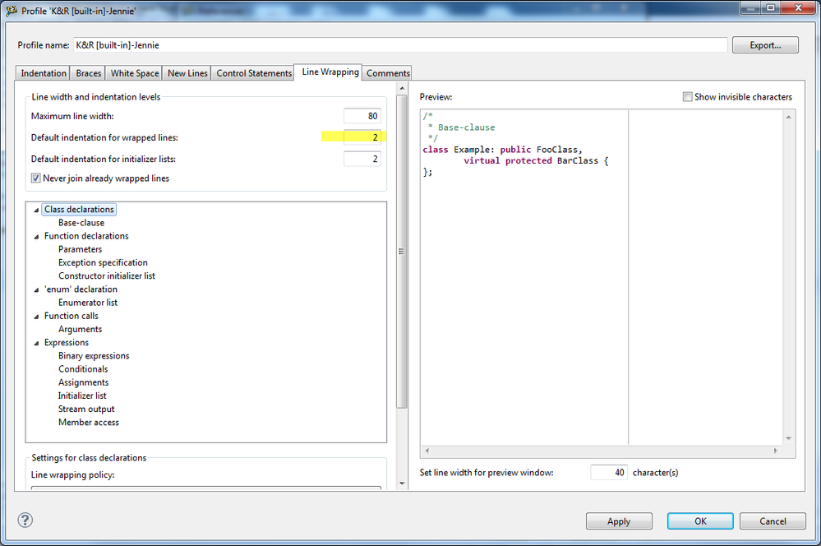Screen dimensions: 821x546
Task: Select Function declarations tree item
Action: 86,236
